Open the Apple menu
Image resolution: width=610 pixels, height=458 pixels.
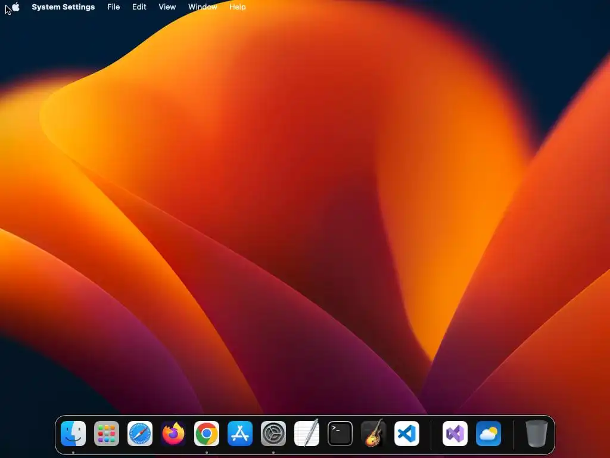click(x=15, y=7)
